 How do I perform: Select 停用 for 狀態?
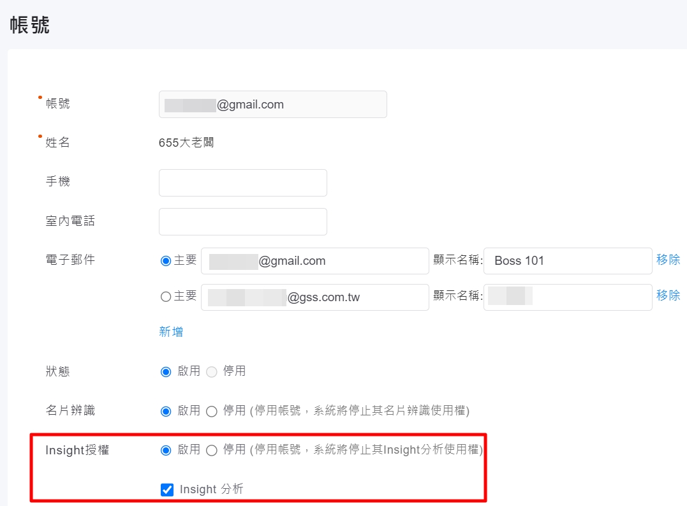coord(212,371)
